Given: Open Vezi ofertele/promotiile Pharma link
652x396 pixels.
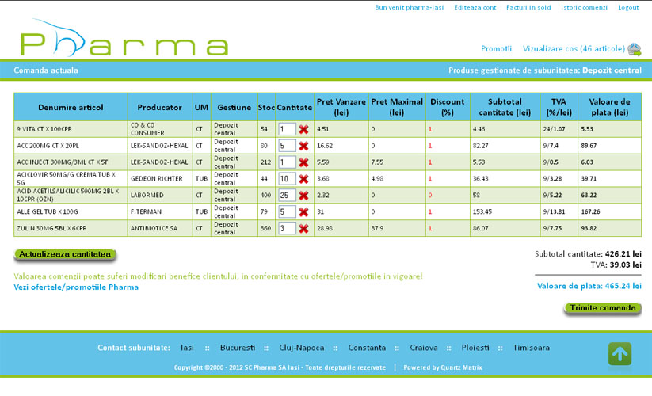Looking at the screenshot, I should (76, 287).
